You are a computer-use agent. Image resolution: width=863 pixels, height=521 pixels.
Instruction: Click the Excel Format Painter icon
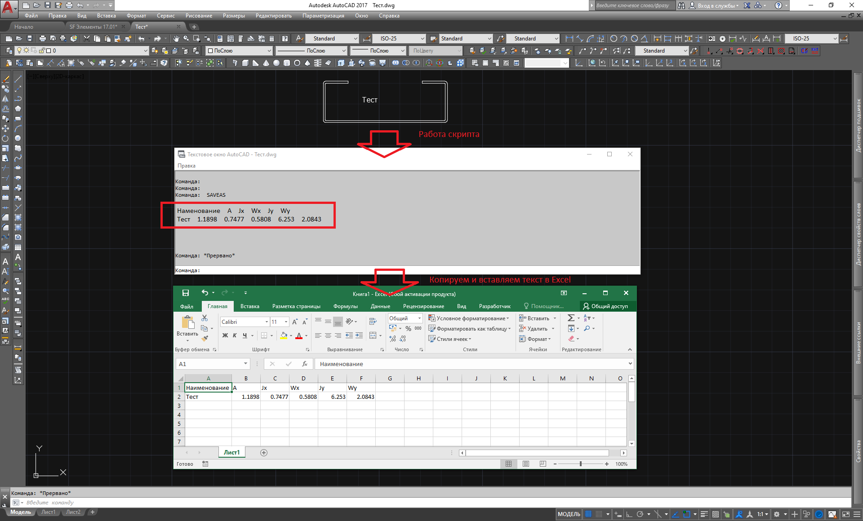pyautogui.click(x=205, y=338)
